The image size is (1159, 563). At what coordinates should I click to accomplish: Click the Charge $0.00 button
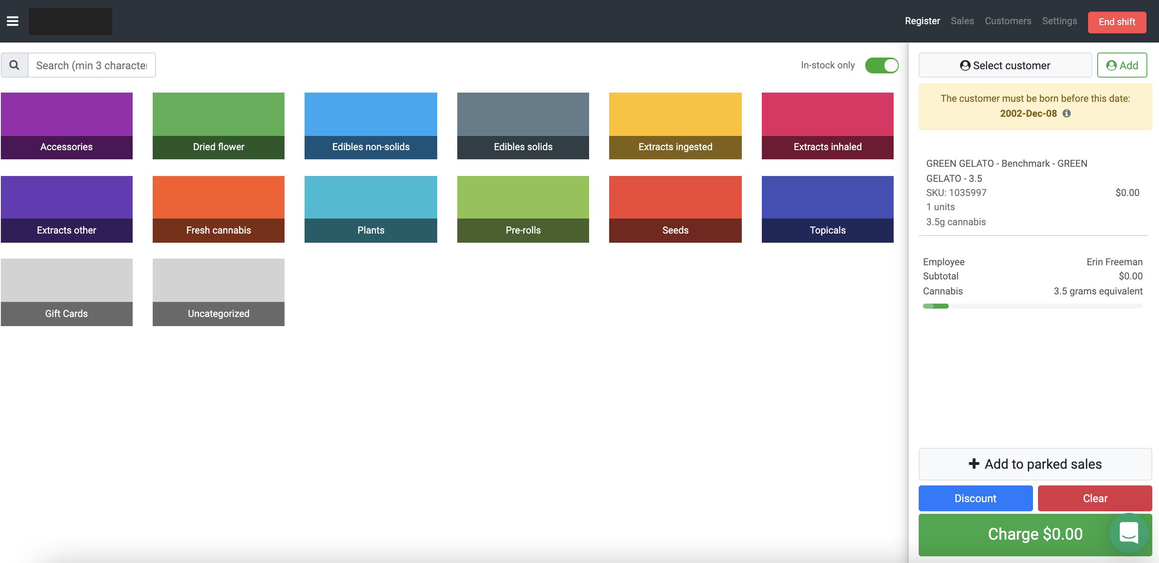[x=1012, y=534]
